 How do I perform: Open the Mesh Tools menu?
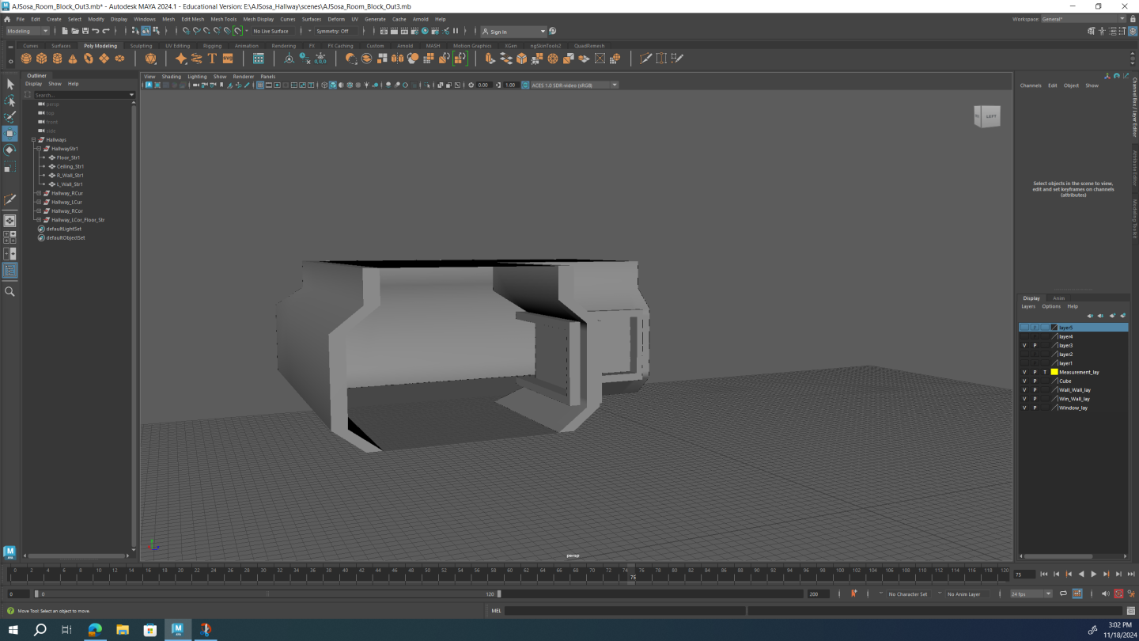pyautogui.click(x=223, y=19)
